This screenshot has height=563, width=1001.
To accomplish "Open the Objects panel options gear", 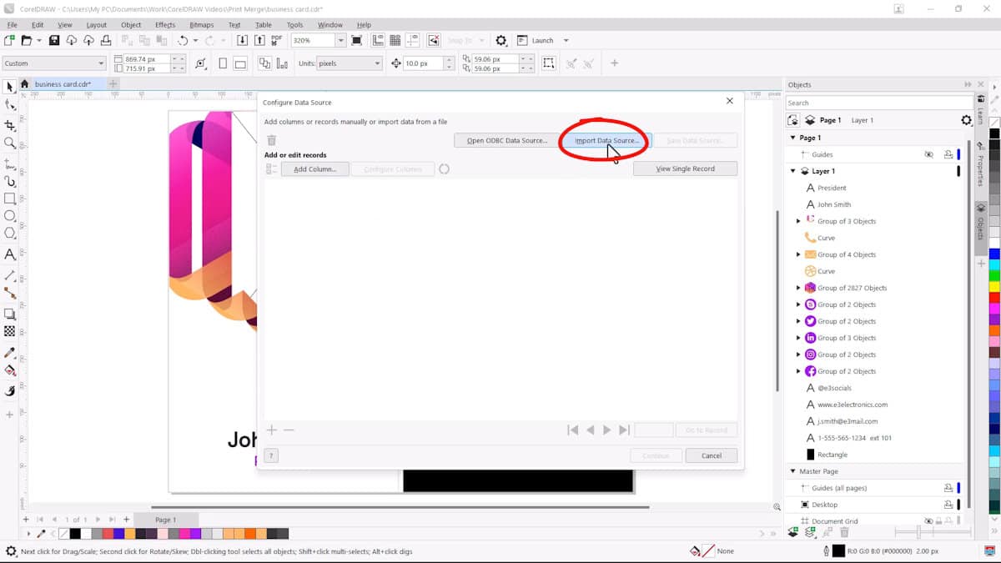I will pyautogui.click(x=966, y=119).
